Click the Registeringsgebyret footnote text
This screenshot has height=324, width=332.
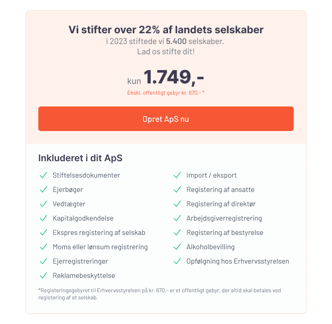click(160, 294)
